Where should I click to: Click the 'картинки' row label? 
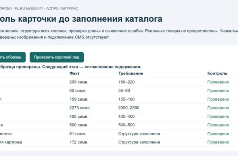[13, 142]
